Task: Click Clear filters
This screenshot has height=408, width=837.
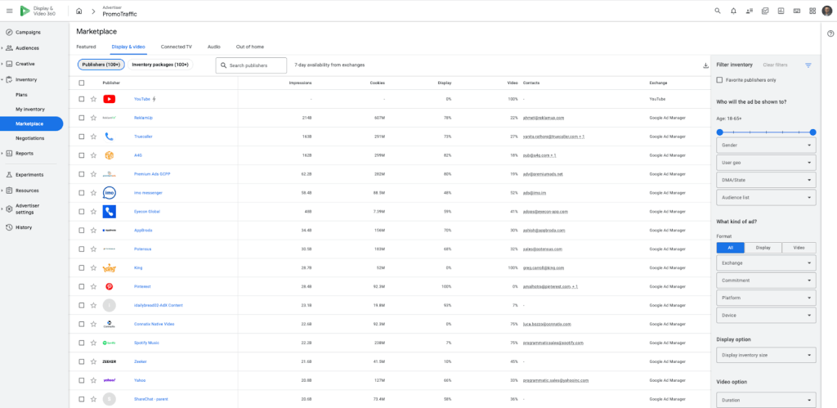Action: point(775,65)
